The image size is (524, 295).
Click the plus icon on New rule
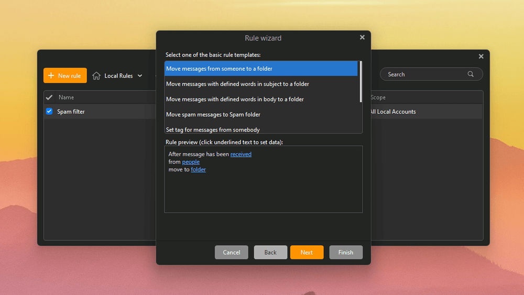tap(51, 75)
